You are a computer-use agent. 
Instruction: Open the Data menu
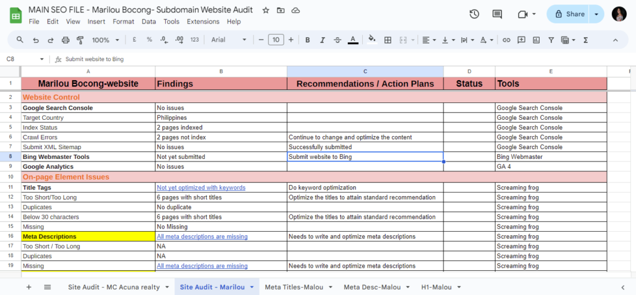click(148, 22)
